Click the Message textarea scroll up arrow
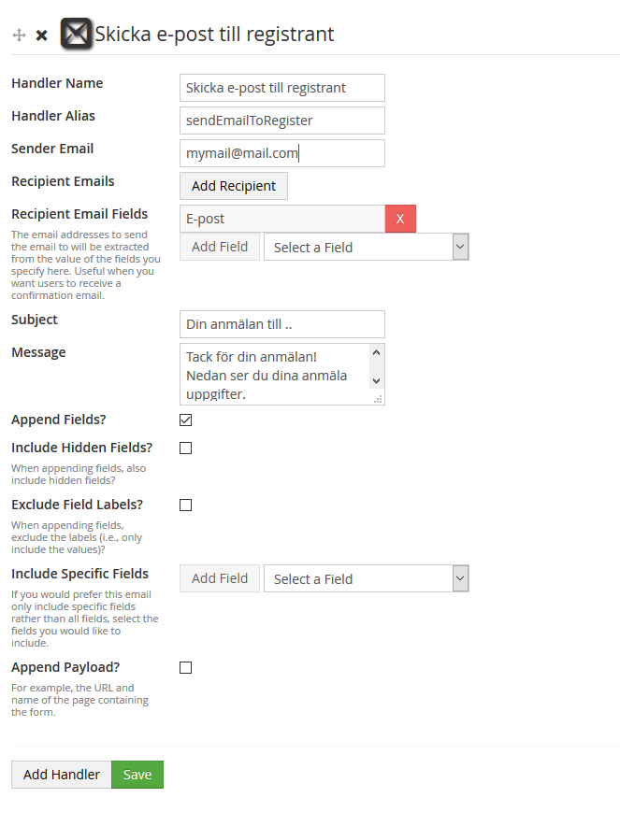Viewport: 620px width, 826px height. tap(377, 353)
